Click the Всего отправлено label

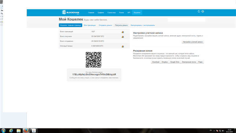tap(67, 41)
